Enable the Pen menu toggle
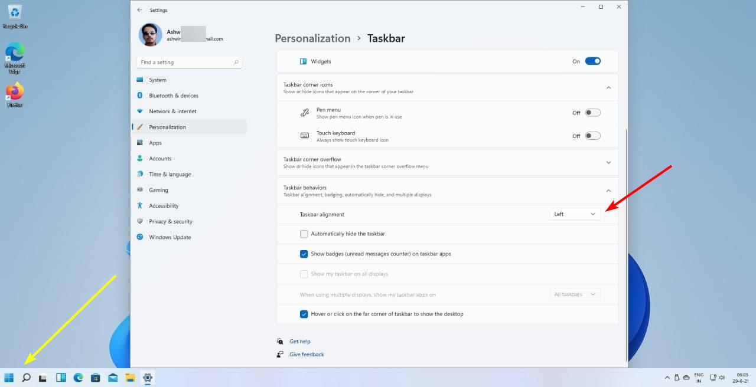756x387 pixels. click(593, 113)
